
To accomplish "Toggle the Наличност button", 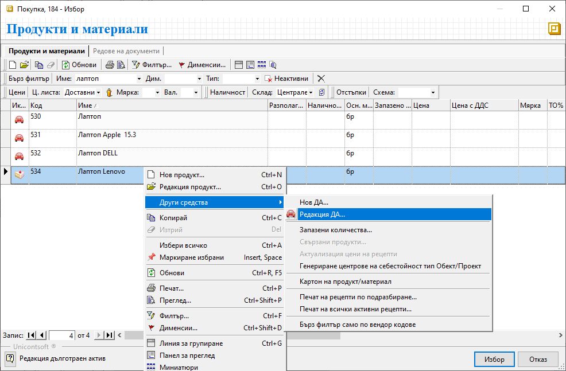I will (x=227, y=92).
